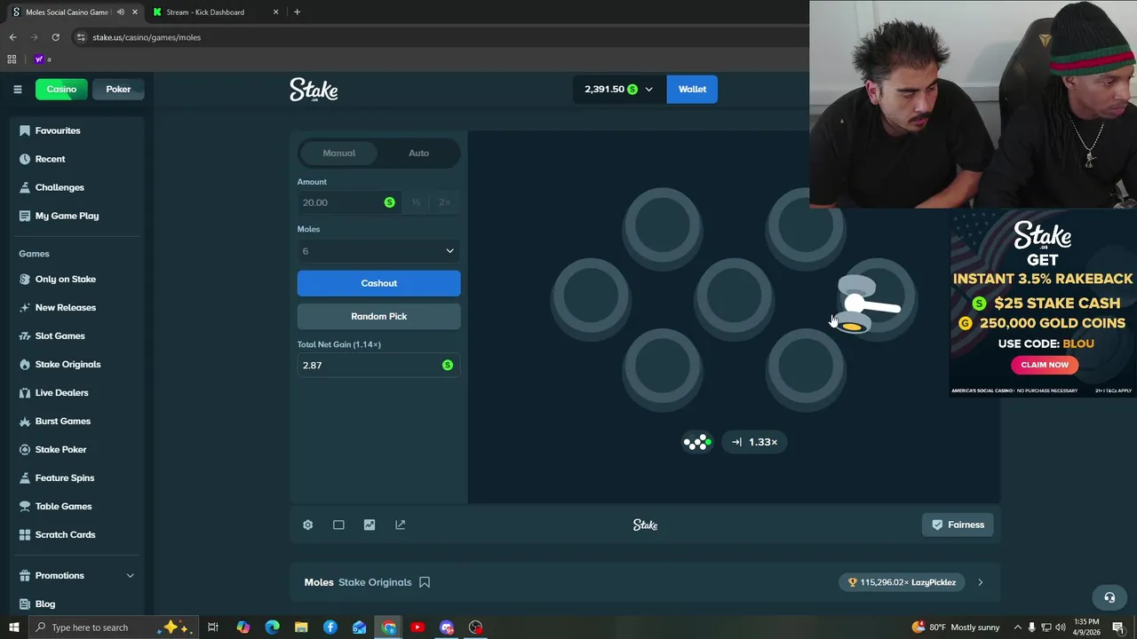Open the hamburger sidebar menu
The width and height of the screenshot is (1137, 639).
click(17, 89)
